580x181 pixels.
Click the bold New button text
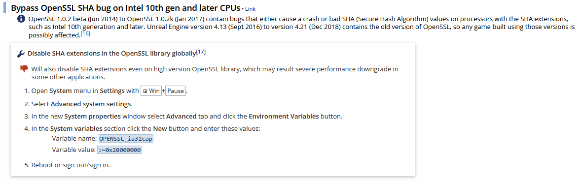[x=160, y=129]
